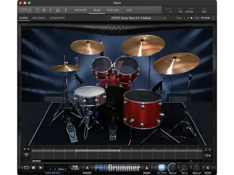The width and height of the screenshot is (234, 175).
Task: Zoom out timeline with minus button
Action: coord(206,150)
